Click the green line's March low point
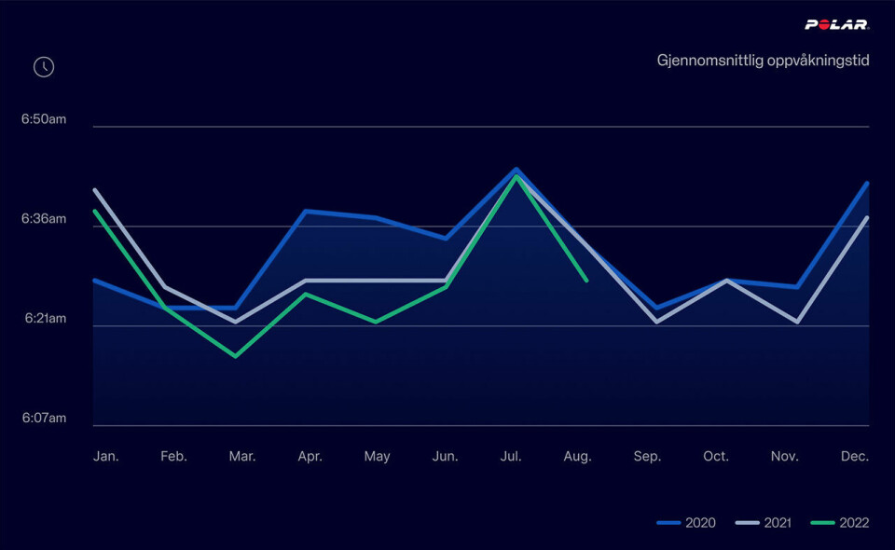The image size is (895, 550). tap(236, 356)
